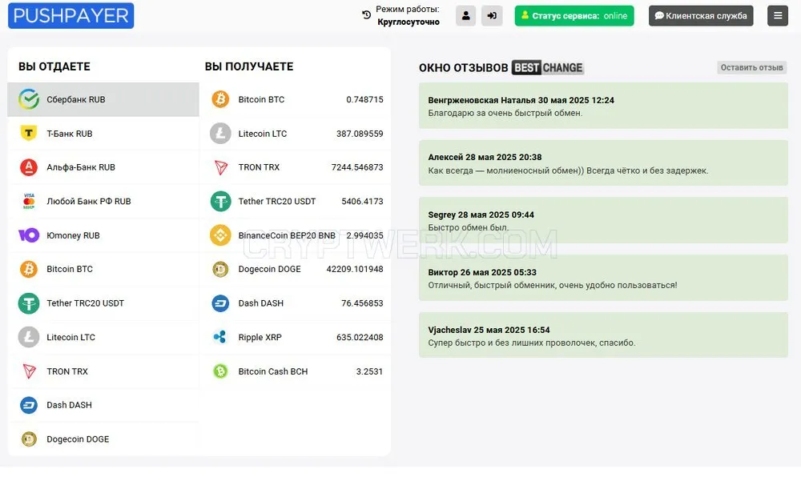Open review by Виктор 26 мая

(603, 278)
